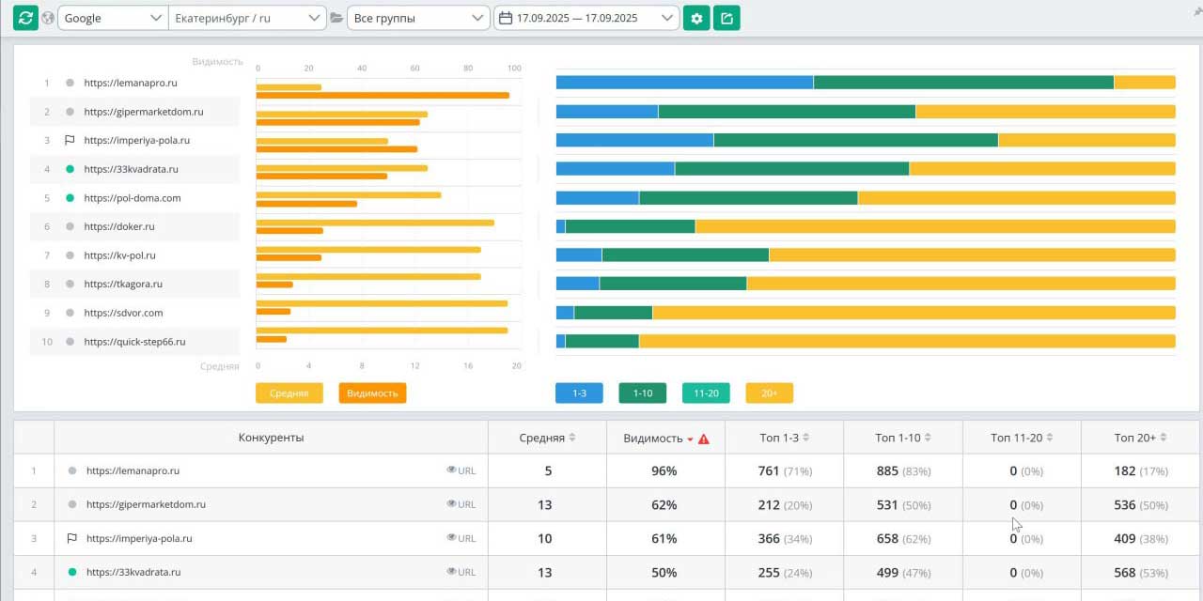Click the green dot next to 33kvadrata.ru in table
This screenshot has width=1203, height=601.
(72, 572)
